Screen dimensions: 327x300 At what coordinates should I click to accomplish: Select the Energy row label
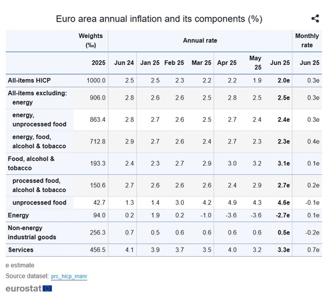click(18, 216)
